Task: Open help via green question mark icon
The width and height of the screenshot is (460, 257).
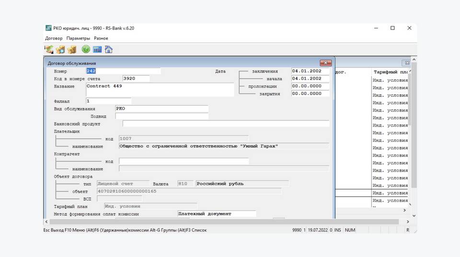Action: pos(86,49)
